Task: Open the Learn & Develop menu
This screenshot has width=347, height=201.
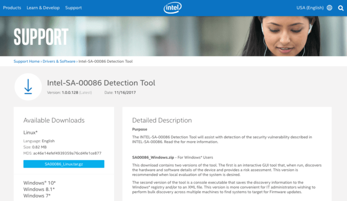Action: (43, 8)
